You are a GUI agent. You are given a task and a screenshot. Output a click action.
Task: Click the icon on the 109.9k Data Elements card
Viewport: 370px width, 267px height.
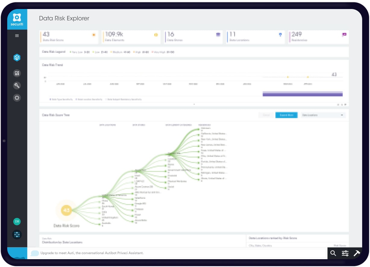156,35
